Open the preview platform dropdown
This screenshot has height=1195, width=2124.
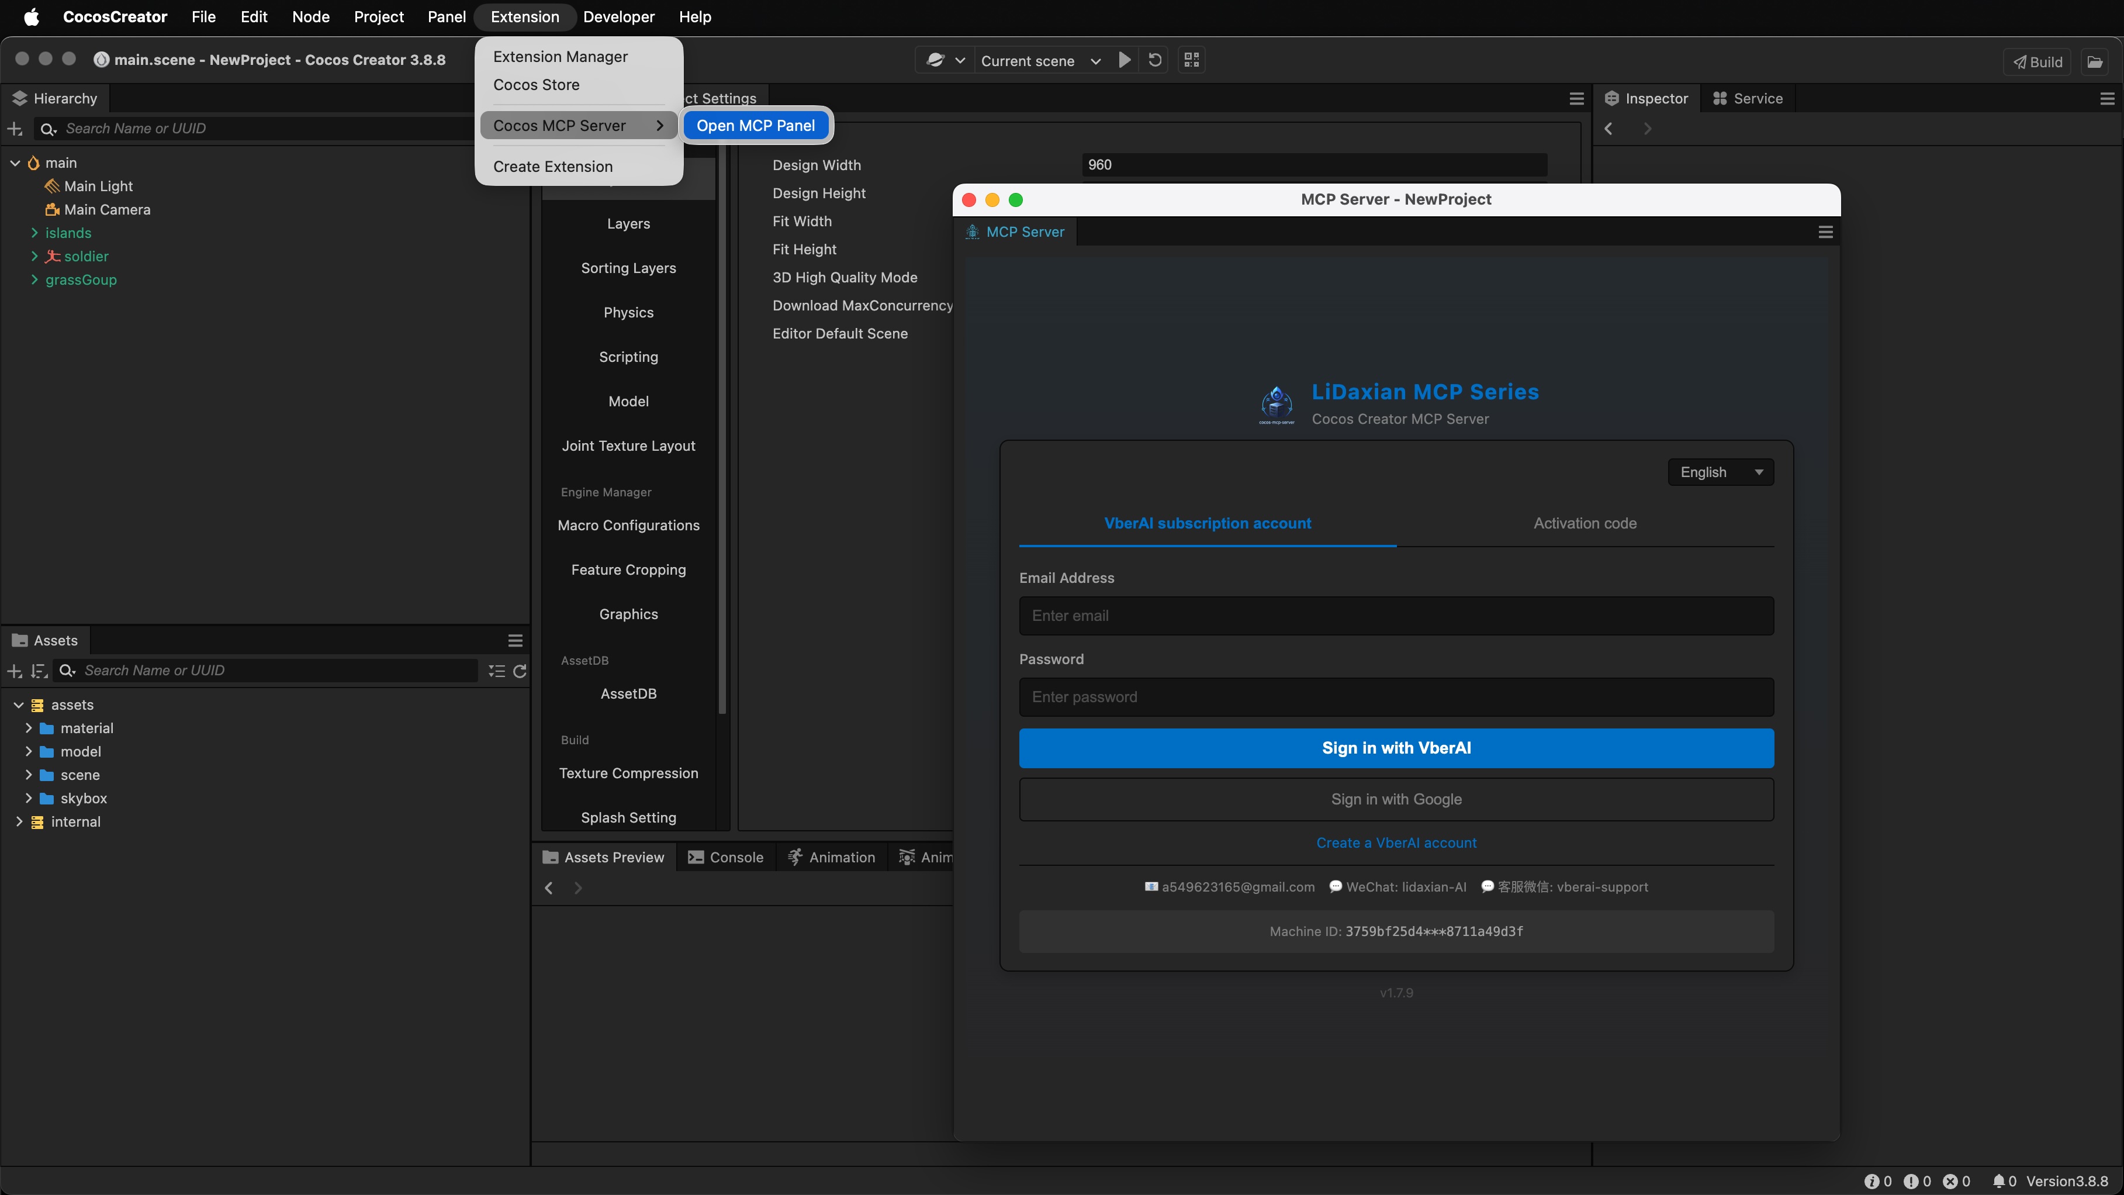pyautogui.click(x=945, y=60)
